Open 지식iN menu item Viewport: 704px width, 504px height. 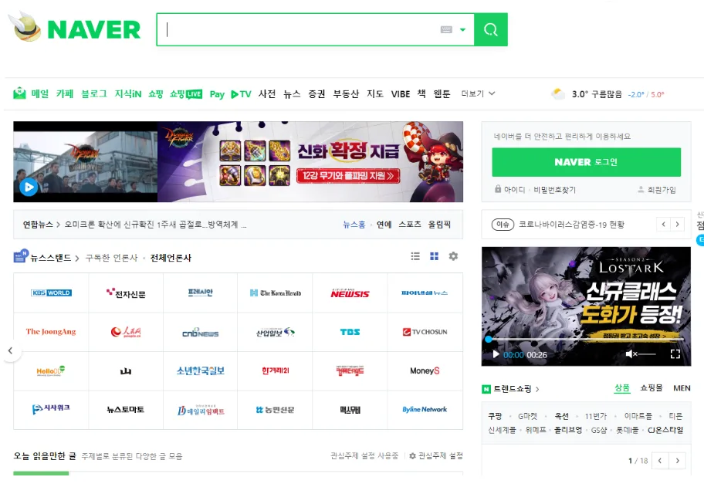tap(128, 93)
